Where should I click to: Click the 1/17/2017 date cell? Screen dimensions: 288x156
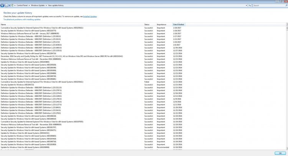[x=177, y=36]
